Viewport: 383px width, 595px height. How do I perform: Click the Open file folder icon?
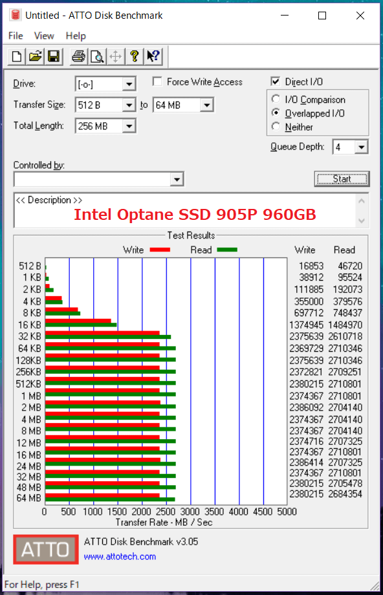click(x=36, y=57)
